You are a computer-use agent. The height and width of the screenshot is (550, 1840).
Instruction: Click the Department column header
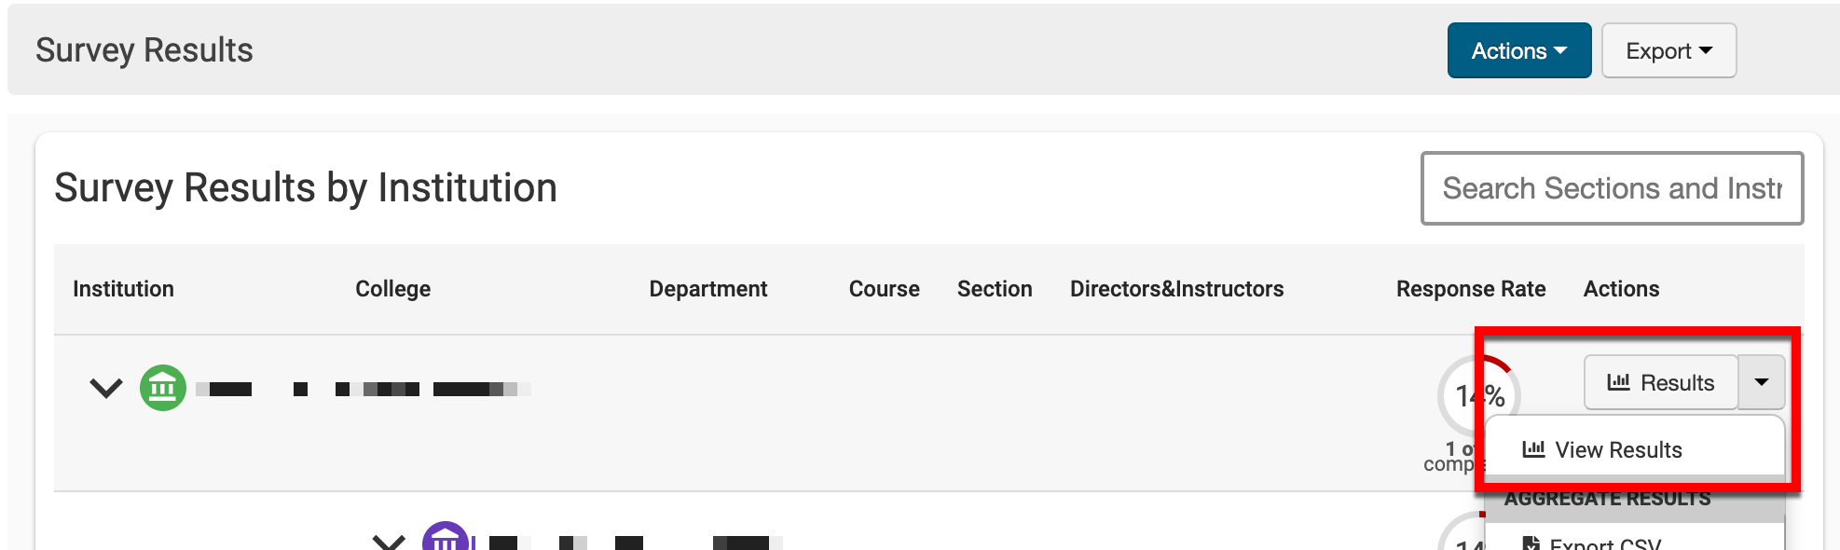coord(707,289)
